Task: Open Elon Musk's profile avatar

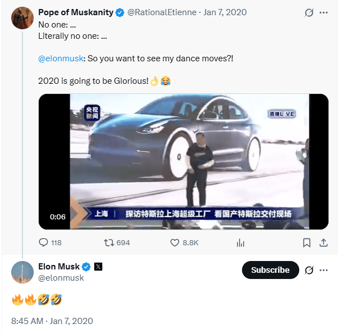Action: click(x=22, y=272)
